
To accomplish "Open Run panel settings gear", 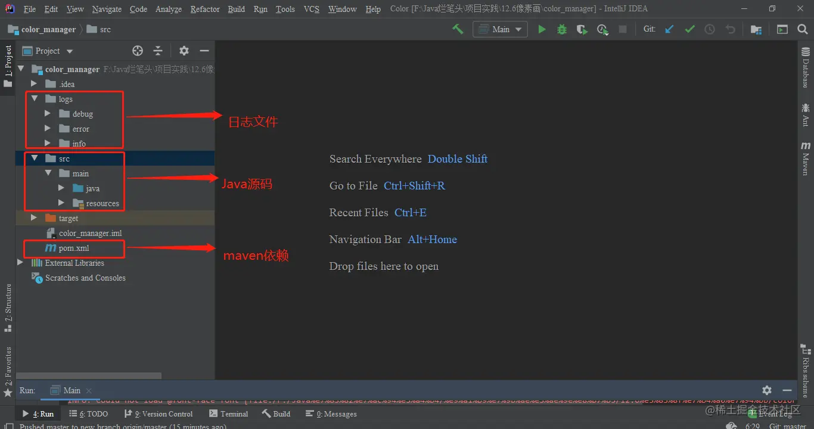I will pyautogui.click(x=767, y=390).
